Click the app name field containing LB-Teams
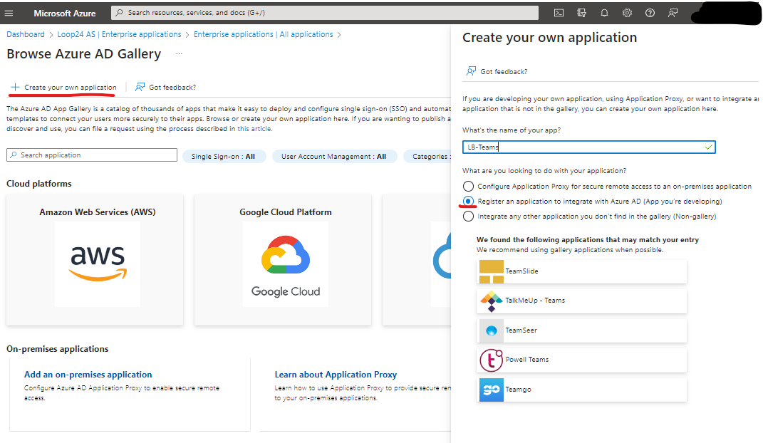This screenshot has height=443, width=763. pyautogui.click(x=588, y=147)
